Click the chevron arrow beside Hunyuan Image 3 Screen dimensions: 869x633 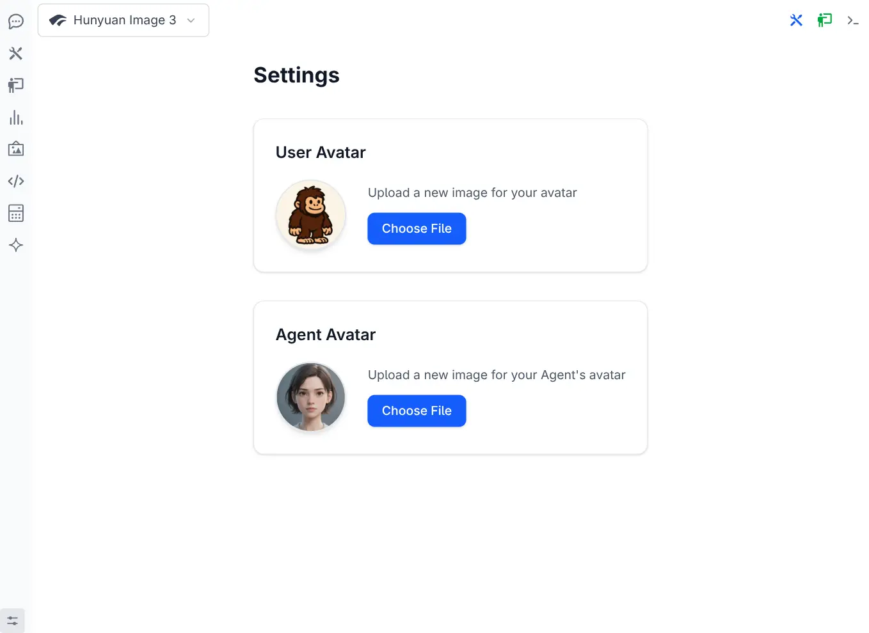(x=191, y=20)
